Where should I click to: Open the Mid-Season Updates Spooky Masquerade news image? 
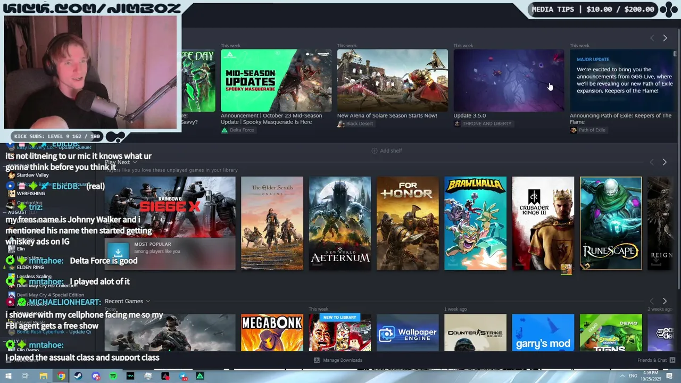pos(276,80)
